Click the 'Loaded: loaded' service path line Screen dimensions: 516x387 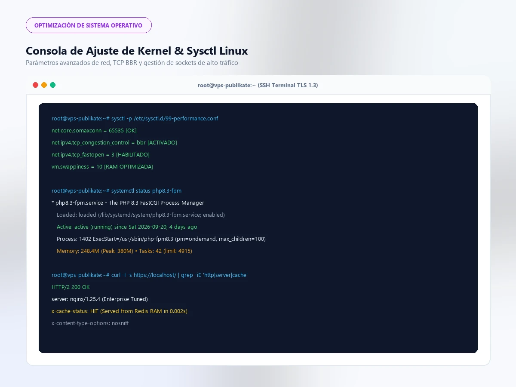pyautogui.click(x=141, y=215)
